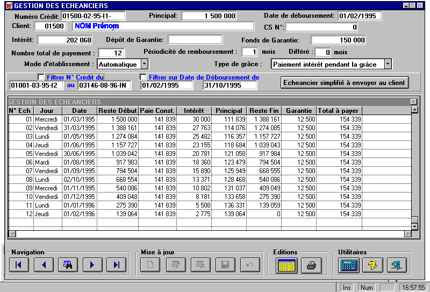The width and height of the screenshot is (430, 292).
Task: Enable Filtrer N° Crédit du checkbox
Action: point(41,77)
